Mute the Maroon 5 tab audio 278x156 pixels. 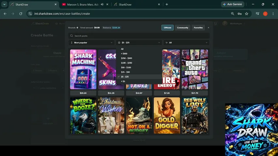pos(102,5)
